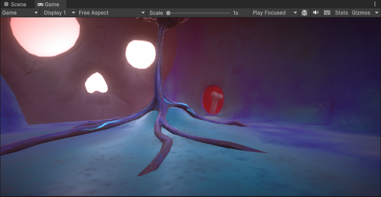Click the gamepad icon on the Game tab
The height and width of the screenshot is (197, 381).
(40, 4)
